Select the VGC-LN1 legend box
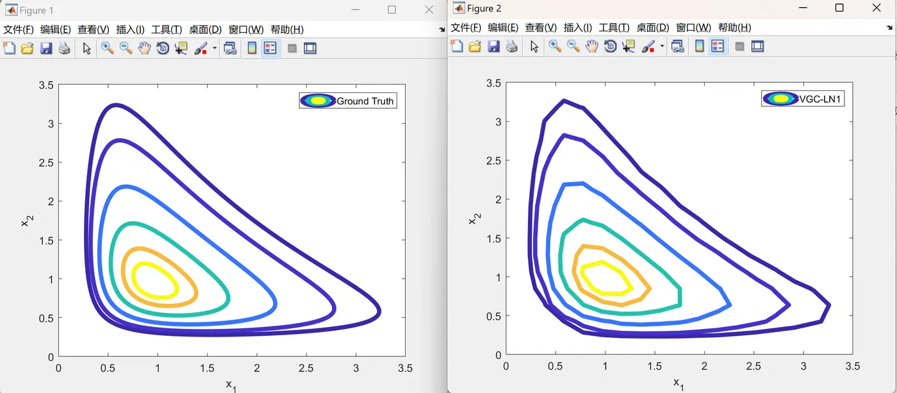 [x=803, y=99]
